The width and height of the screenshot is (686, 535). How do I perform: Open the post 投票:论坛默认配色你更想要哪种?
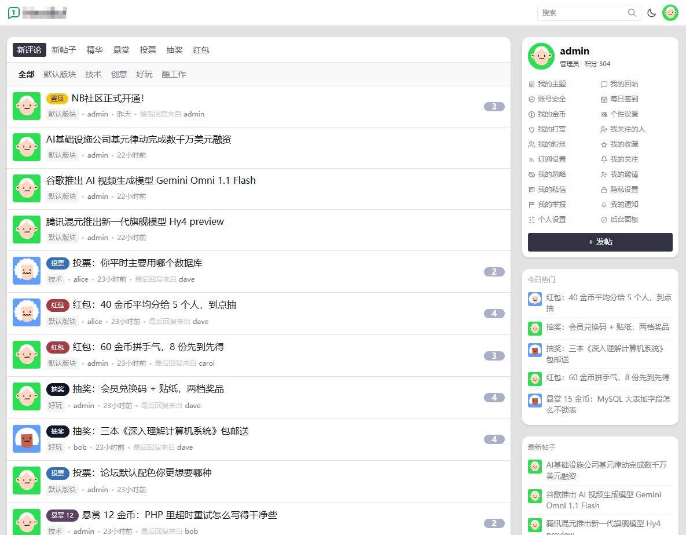click(x=142, y=473)
